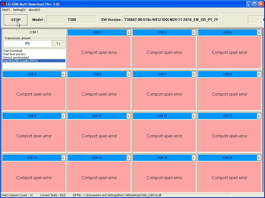
Task: Click the USB 8 blue header
Action: [227, 74]
